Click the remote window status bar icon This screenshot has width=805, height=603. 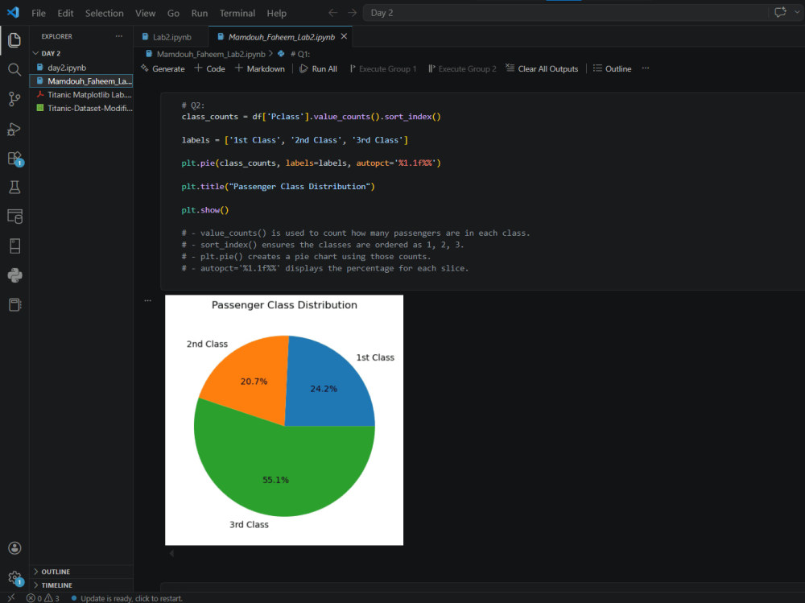coord(10,598)
